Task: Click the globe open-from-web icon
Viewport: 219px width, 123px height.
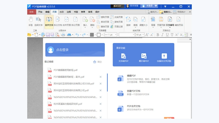Action: pos(43,35)
